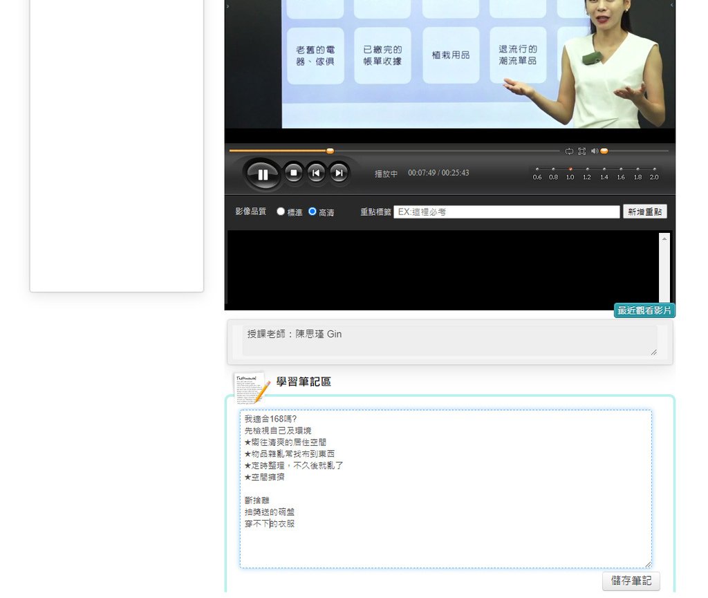Click the 學習筆記區 heading
708x598 pixels.
pyautogui.click(x=304, y=382)
